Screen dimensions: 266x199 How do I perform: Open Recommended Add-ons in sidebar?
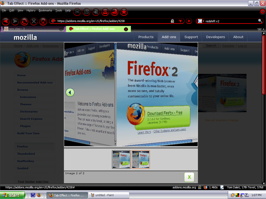pos(35,82)
